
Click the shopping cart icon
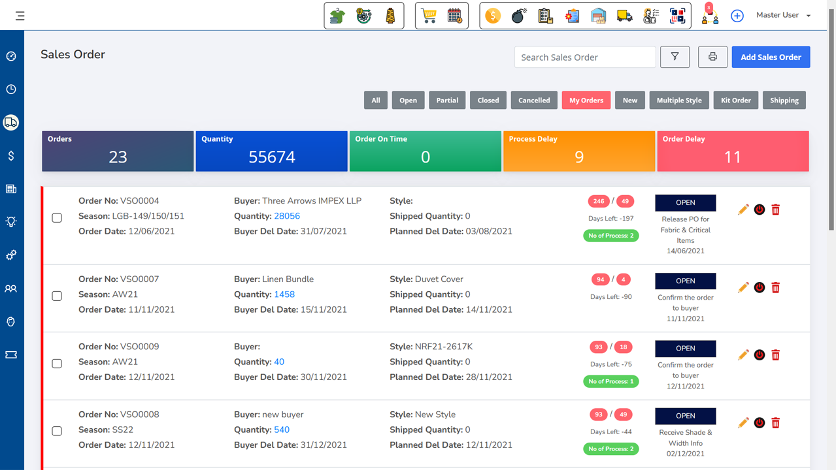[x=429, y=15]
